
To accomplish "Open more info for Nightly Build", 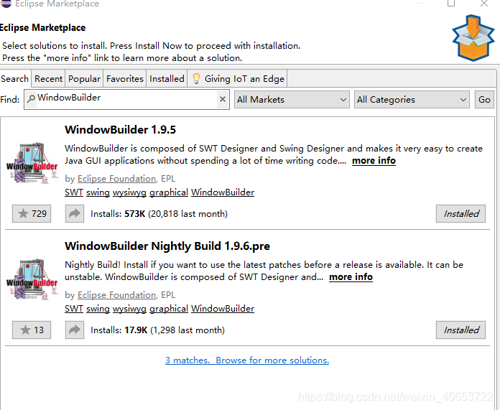I will [351, 276].
